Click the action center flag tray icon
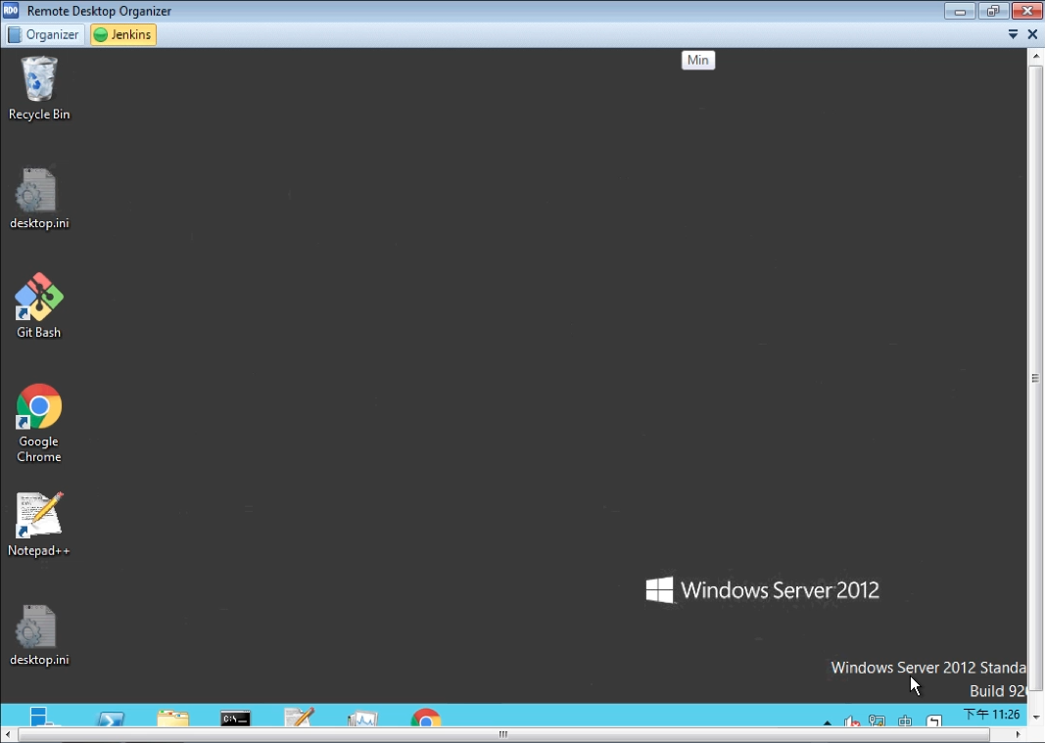The image size is (1045, 743). coord(933,721)
